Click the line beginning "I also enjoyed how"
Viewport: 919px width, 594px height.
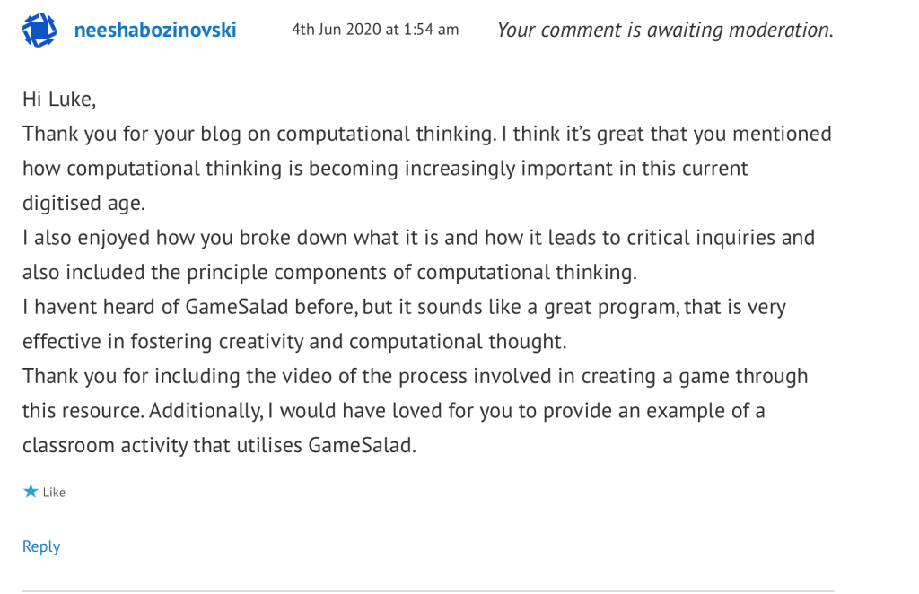(418, 238)
